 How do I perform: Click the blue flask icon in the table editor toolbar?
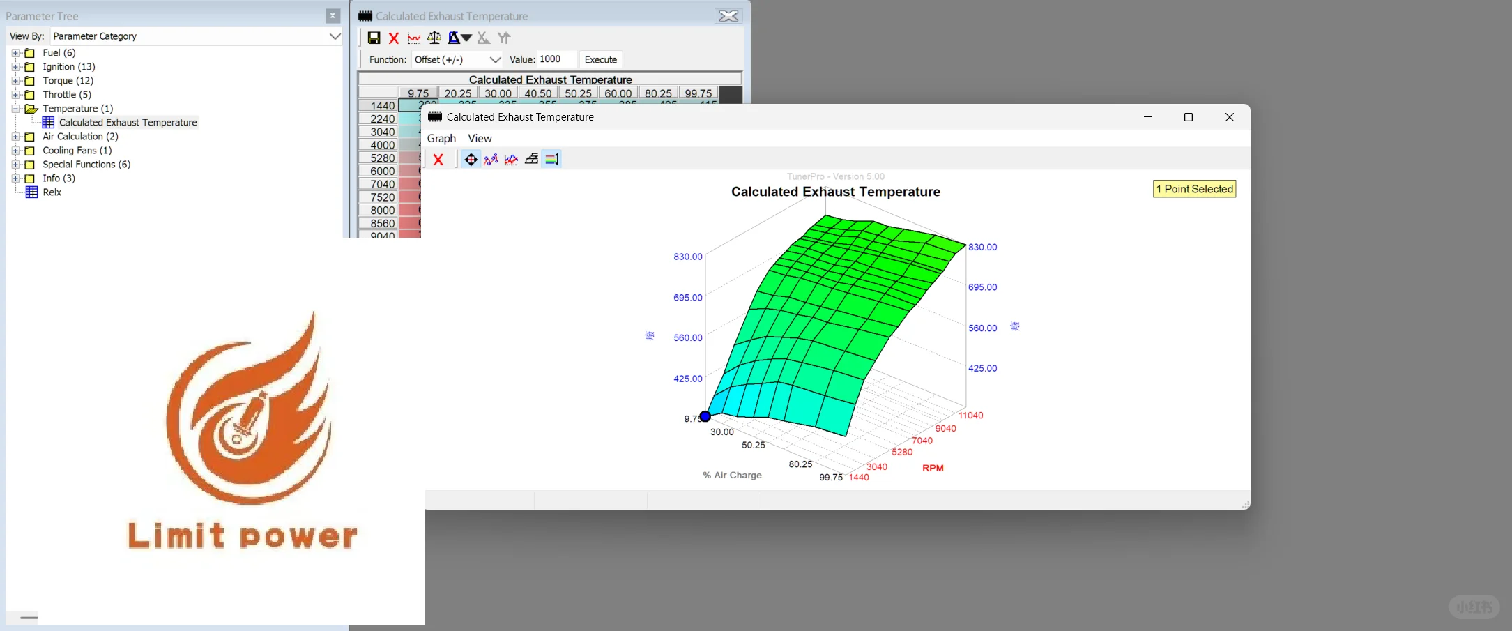[454, 38]
